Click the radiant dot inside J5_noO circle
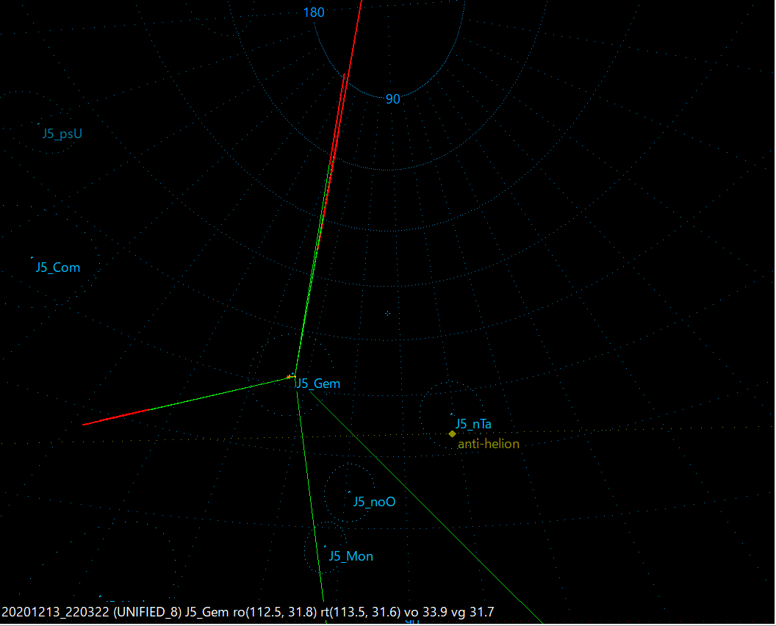This screenshot has width=776, height=626. (x=348, y=491)
